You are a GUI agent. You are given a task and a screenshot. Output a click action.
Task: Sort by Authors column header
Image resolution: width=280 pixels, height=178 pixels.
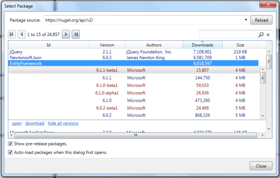pyautogui.click(x=153, y=45)
